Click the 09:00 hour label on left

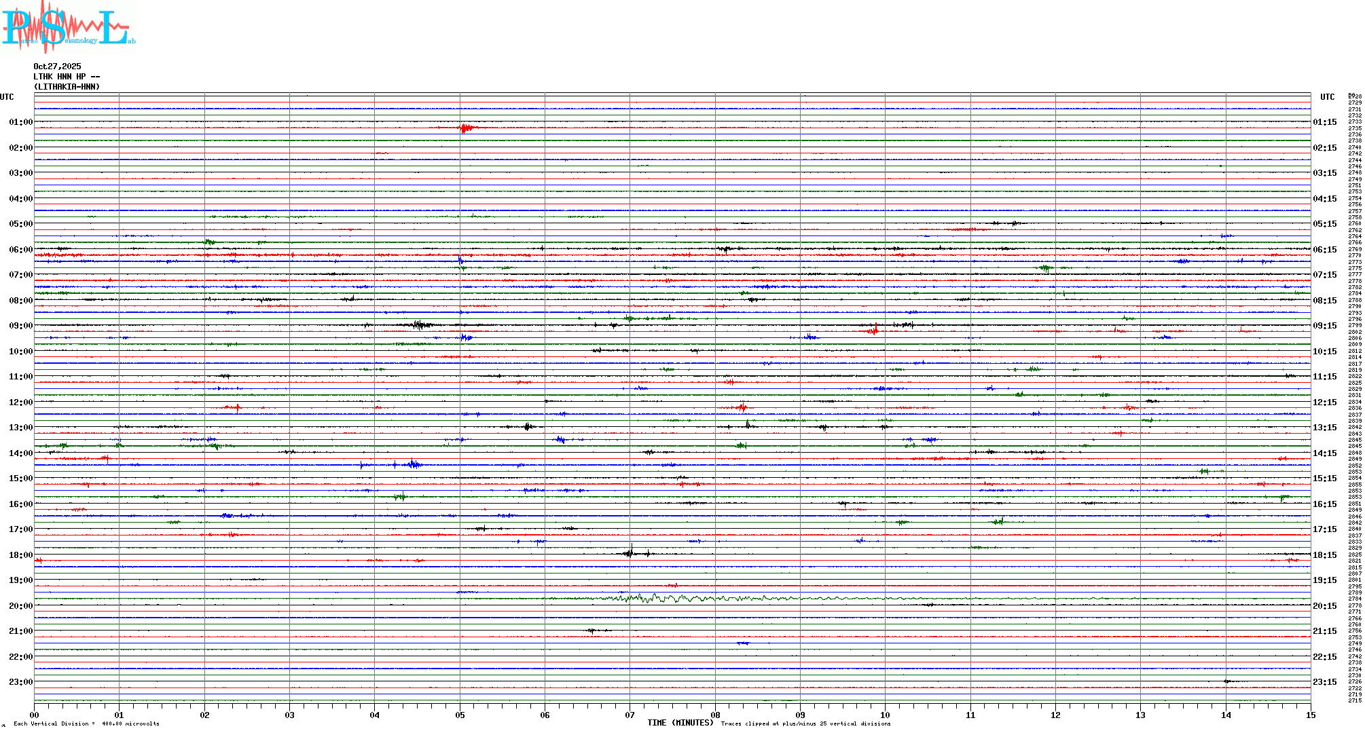[x=20, y=326]
